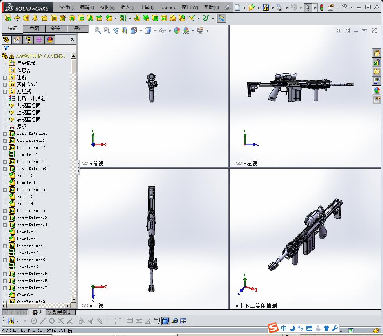The height and width of the screenshot is (336, 383).
Task: Toggle link views icon in front view
Action: pos(85,163)
